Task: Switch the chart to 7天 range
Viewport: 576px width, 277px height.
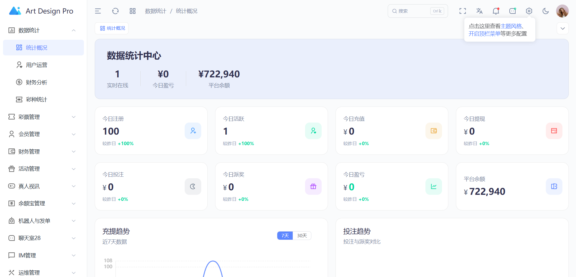Action: coord(285,235)
